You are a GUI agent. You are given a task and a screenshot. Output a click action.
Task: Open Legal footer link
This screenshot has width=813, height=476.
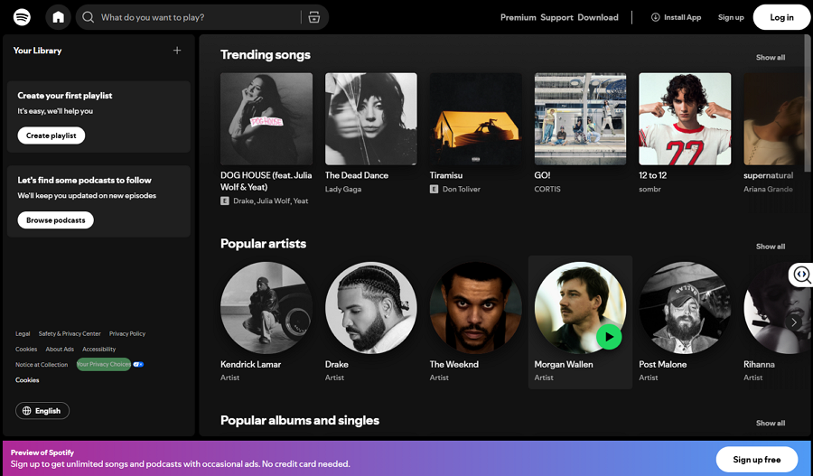click(23, 334)
